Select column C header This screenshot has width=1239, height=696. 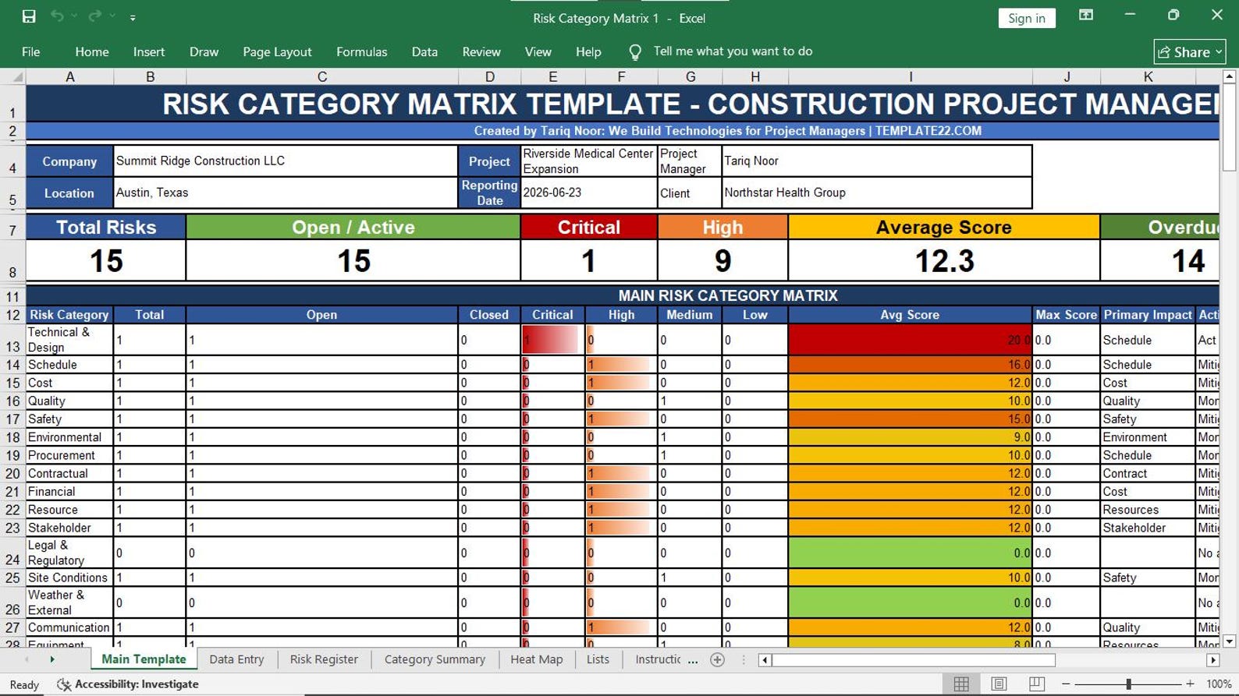pos(321,76)
